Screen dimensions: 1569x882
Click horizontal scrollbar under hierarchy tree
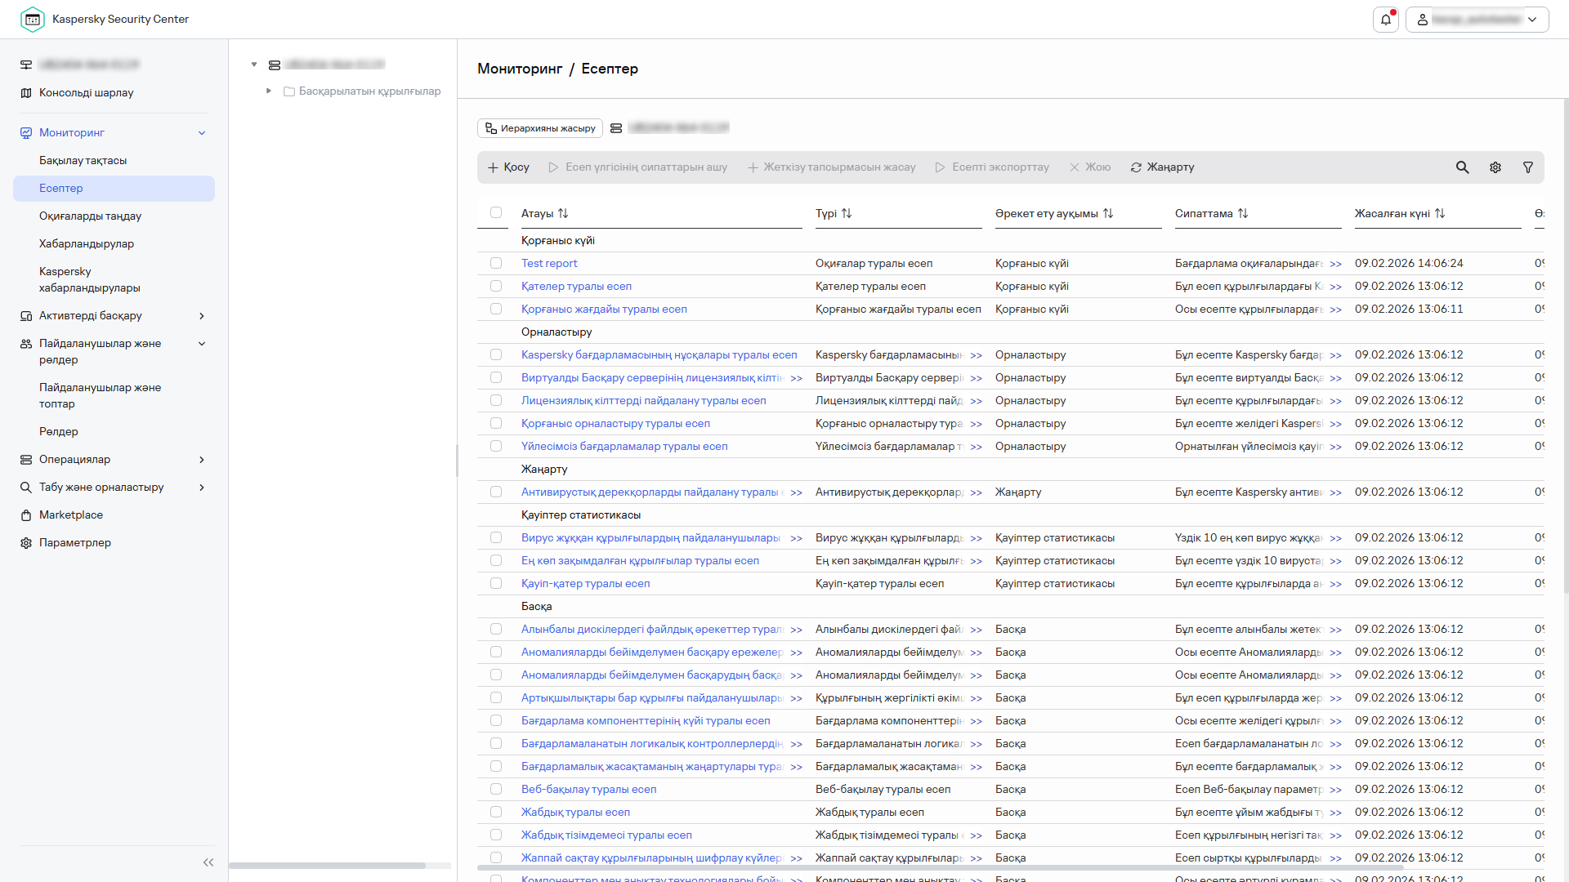pos(327,866)
